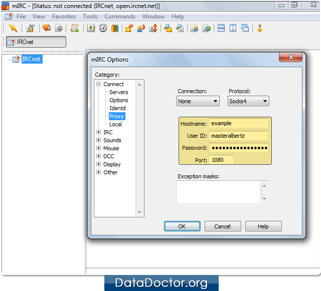Click Exception masks scroll up arrow
This screenshot has height=291, width=321.
tap(264, 186)
